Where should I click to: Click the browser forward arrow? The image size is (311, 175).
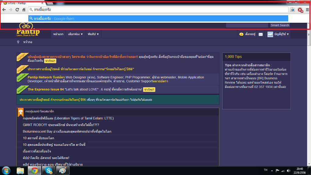coord(10,10)
